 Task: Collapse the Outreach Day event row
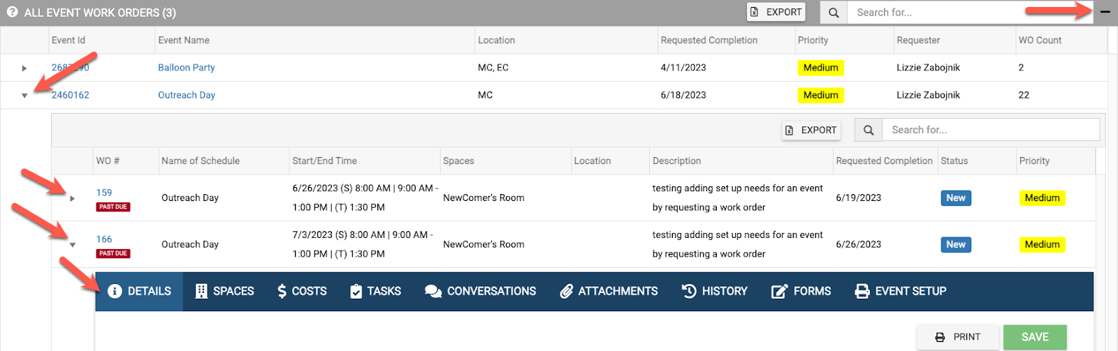pyautogui.click(x=24, y=96)
